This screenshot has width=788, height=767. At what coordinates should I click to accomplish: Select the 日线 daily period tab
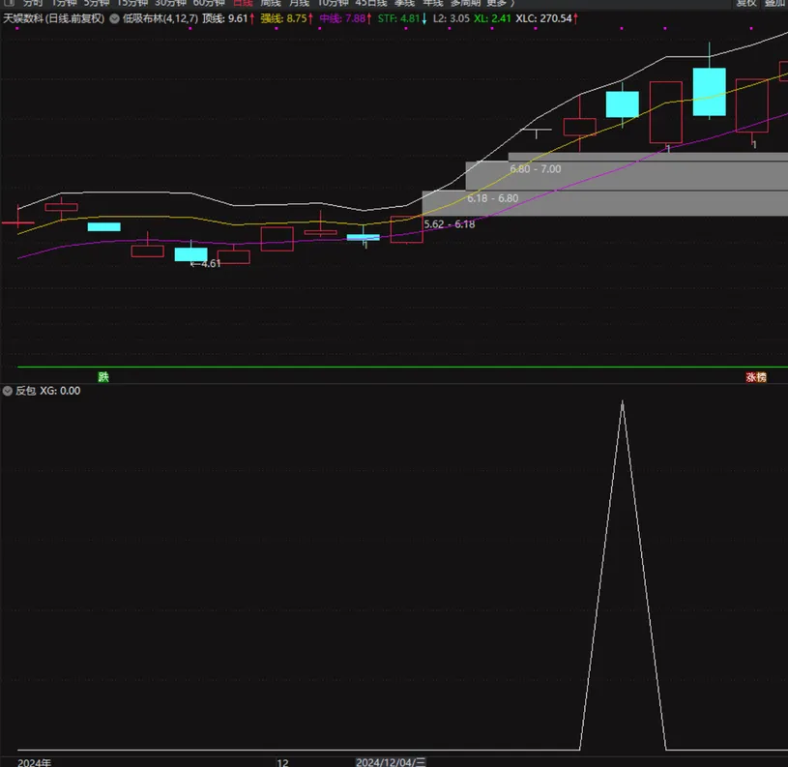[243, 3]
